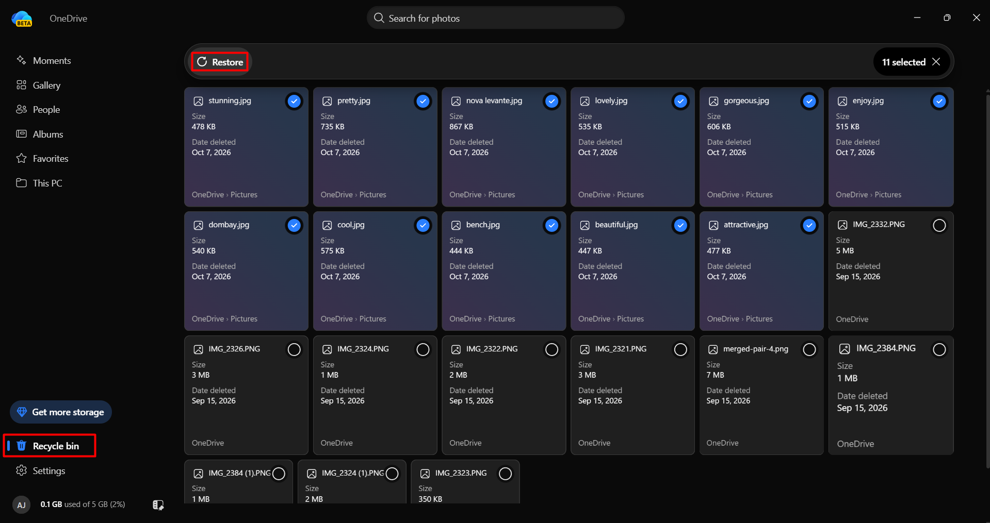Click the OneDrive cloud BETA logo
Image resolution: width=990 pixels, height=523 pixels.
(22, 19)
